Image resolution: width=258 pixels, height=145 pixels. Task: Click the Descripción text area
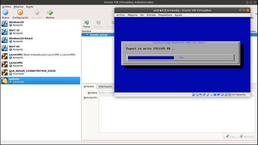pyautogui.click(x=177, y=114)
